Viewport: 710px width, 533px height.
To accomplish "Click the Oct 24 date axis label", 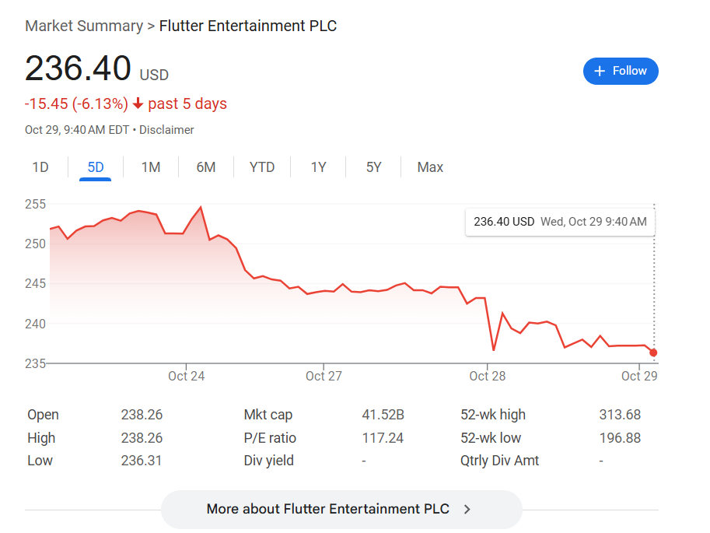I will tap(187, 377).
